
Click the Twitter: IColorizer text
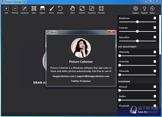click(81, 81)
